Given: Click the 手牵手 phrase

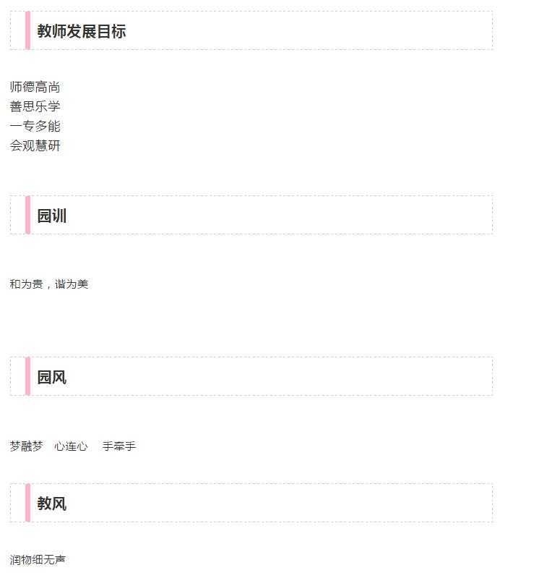Looking at the screenshot, I should coord(119,446).
